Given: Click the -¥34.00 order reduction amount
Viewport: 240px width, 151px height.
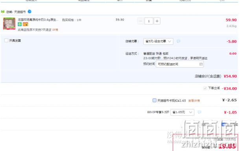Looking at the screenshot, I should tap(229, 88).
